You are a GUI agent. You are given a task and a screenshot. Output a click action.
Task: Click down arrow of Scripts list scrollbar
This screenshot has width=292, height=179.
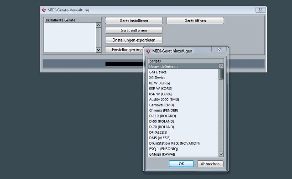pos(221,154)
